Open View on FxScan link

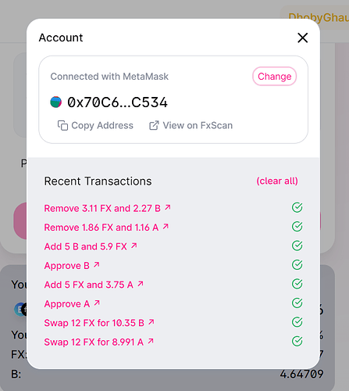point(191,125)
